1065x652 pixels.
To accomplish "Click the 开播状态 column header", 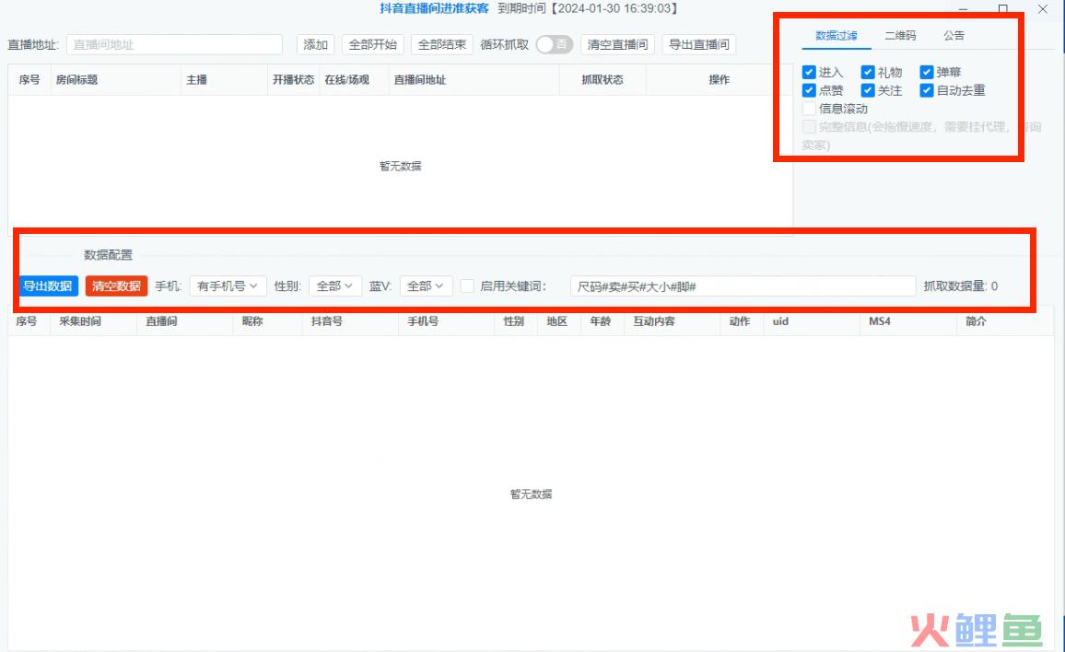I will pos(293,79).
